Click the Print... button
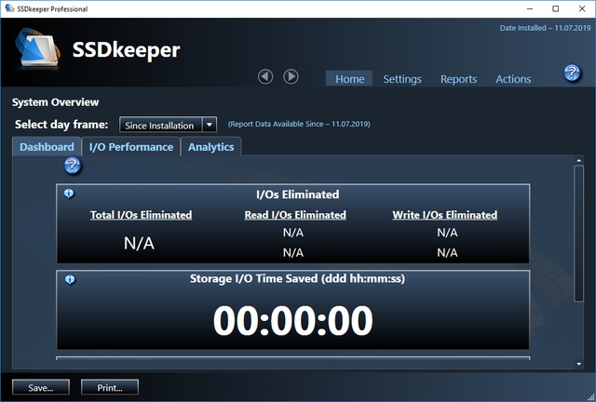This screenshot has height=402, width=596. pyautogui.click(x=110, y=386)
